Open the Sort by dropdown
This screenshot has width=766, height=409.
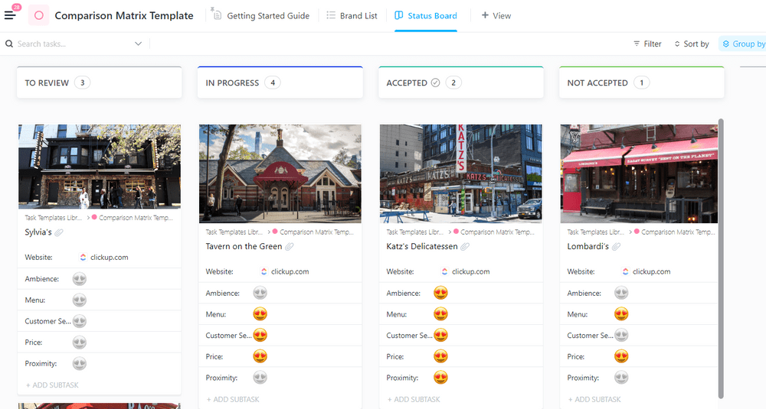[692, 44]
